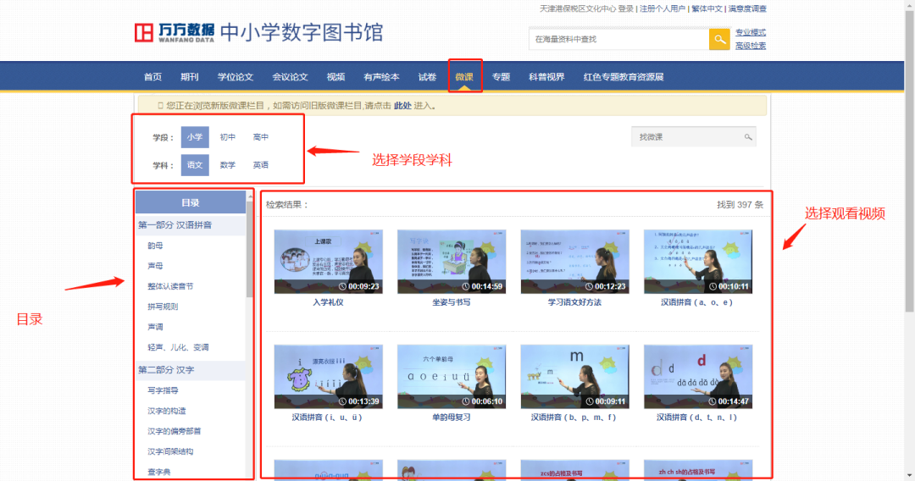The image size is (915, 481).
Task: Click the 学习语文好方法 title text
Action: click(574, 302)
